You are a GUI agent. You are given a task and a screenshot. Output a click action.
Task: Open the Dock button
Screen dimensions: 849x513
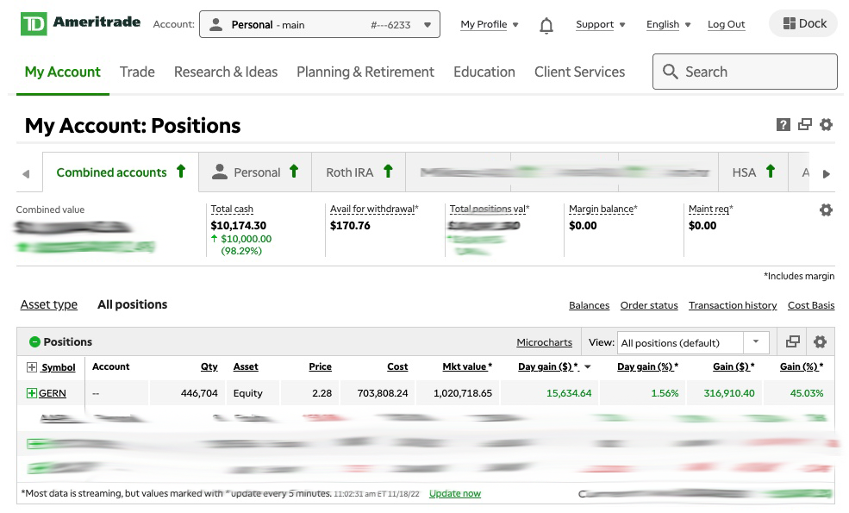pos(804,24)
